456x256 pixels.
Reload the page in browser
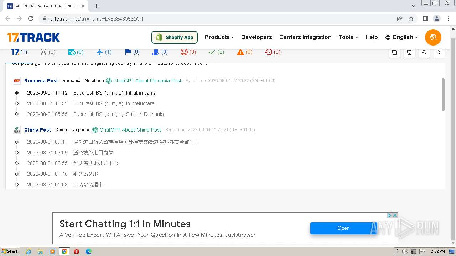(31, 18)
